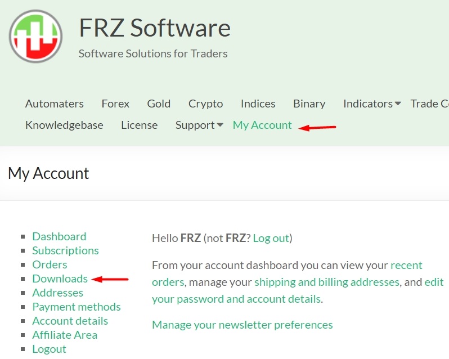Open the Indices menu item
Viewport: 449px width, 359px height.
coord(258,104)
